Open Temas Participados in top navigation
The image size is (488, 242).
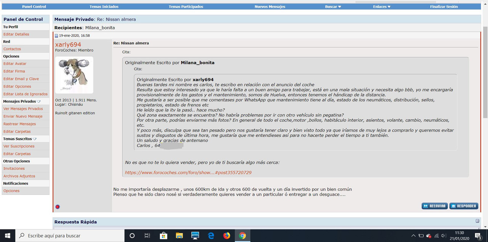(x=186, y=6)
